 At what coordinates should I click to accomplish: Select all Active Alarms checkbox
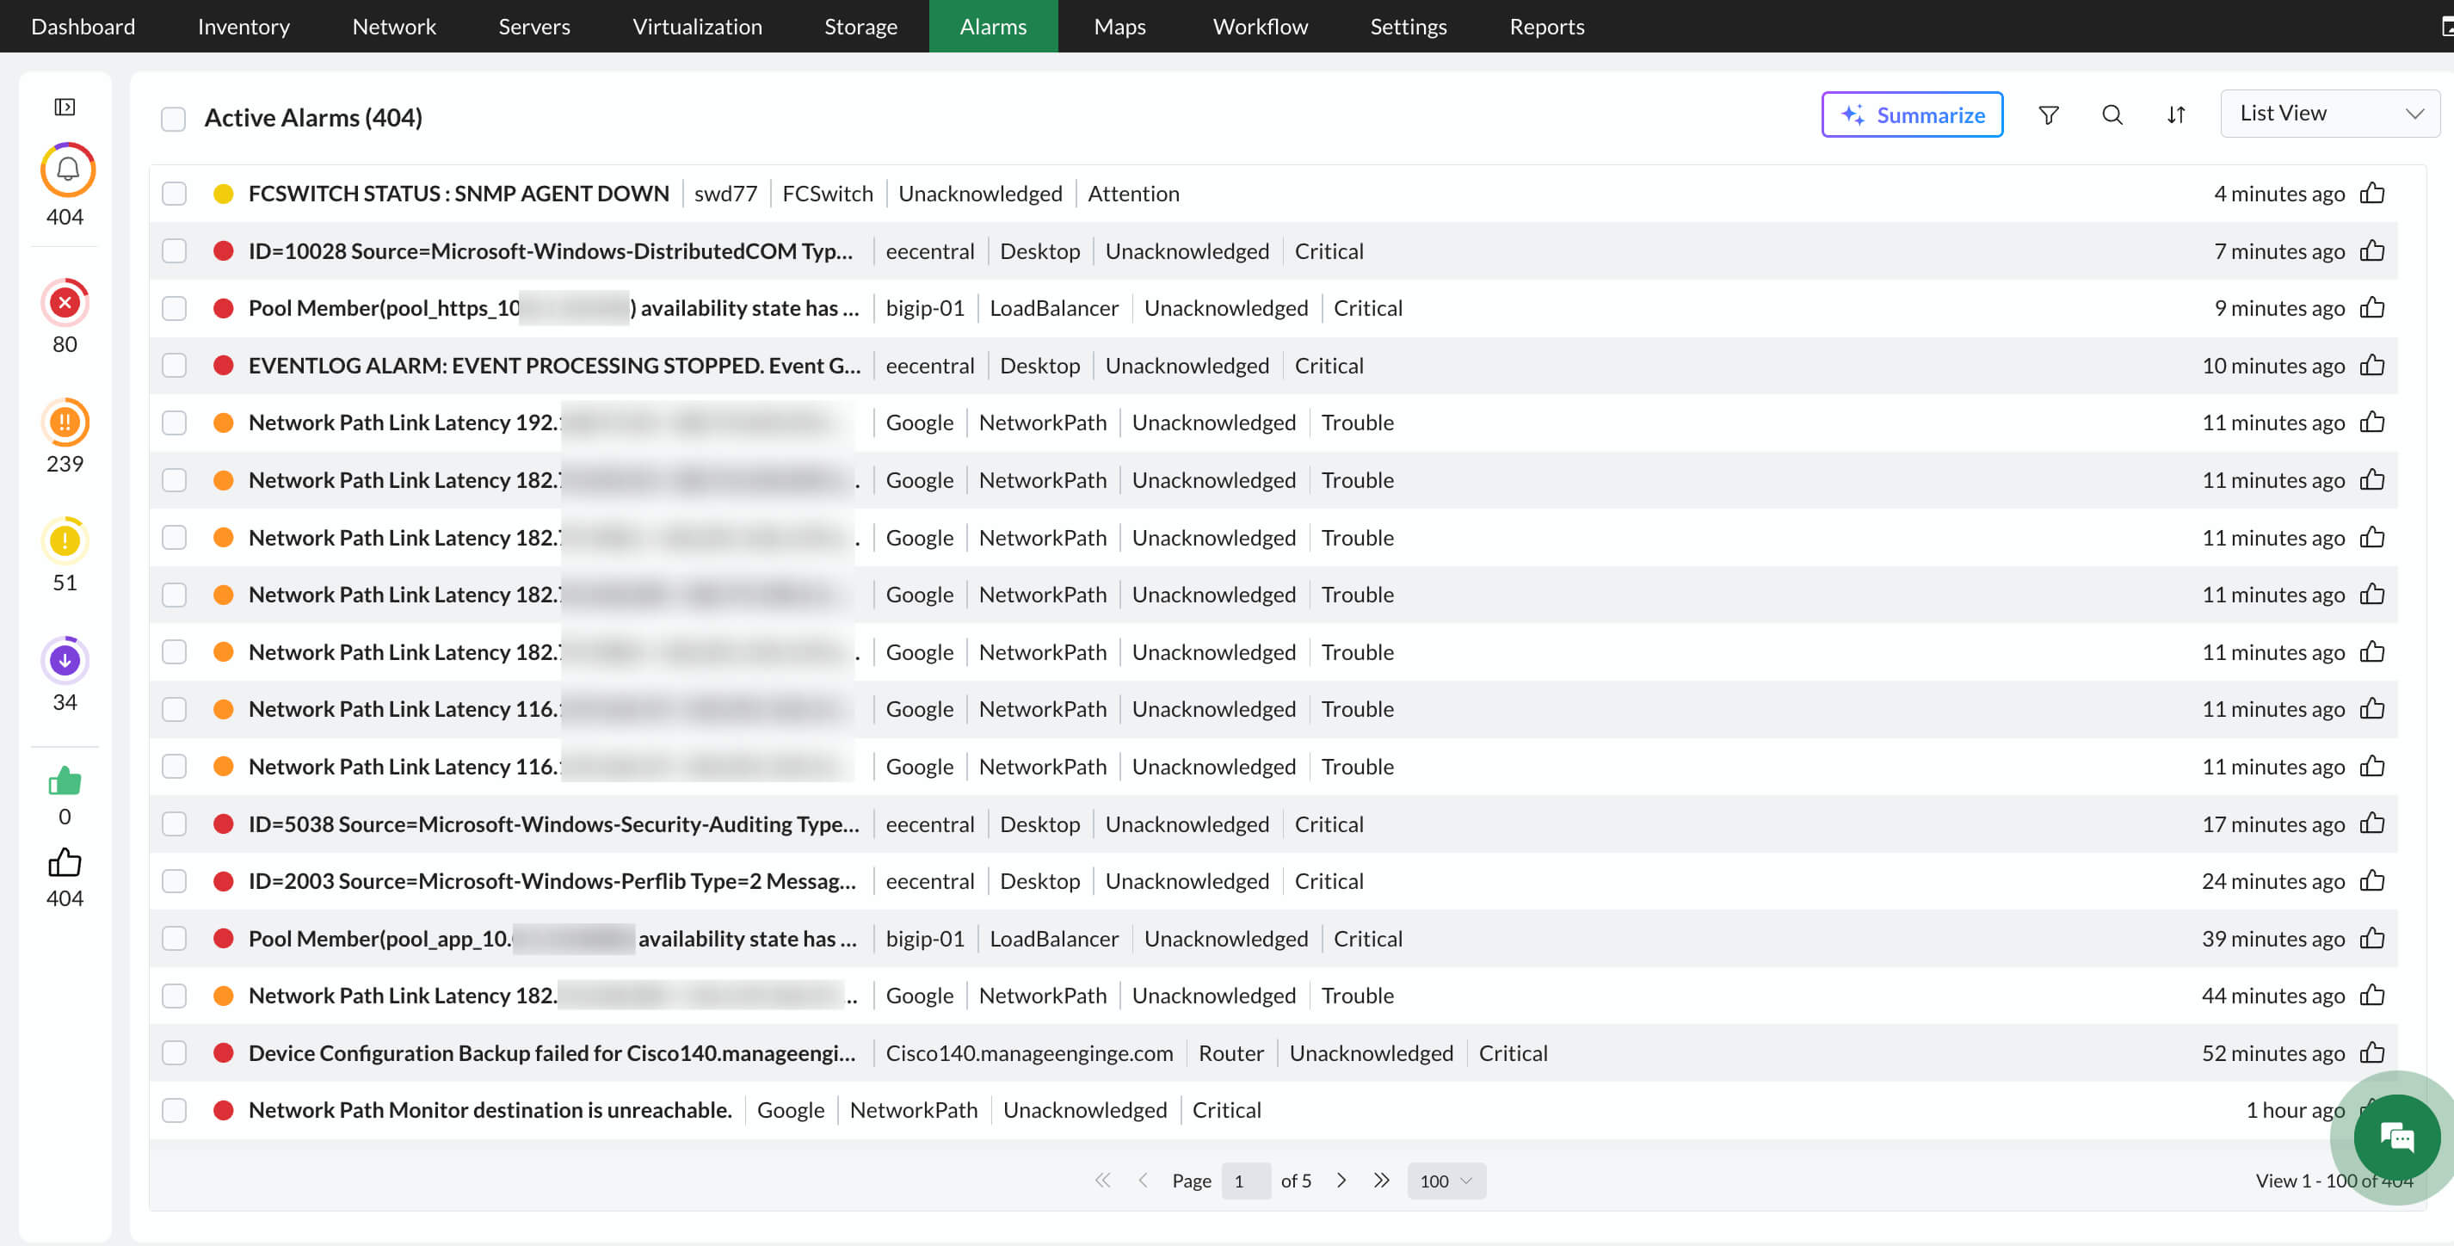point(174,119)
